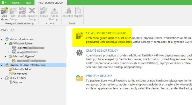192x105 pixels.
Task: Select the vcsa server entry
Action: [x=27, y=52]
